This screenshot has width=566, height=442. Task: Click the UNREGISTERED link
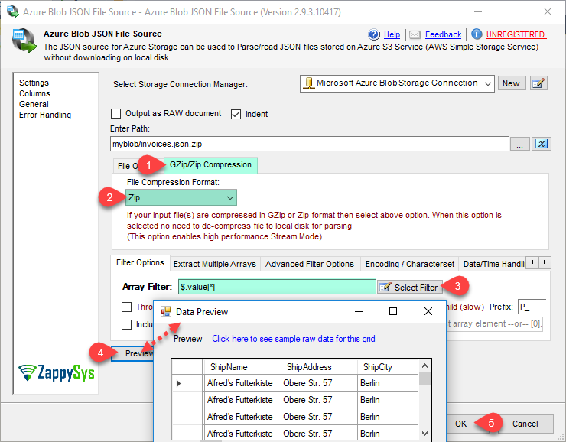click(x=516, y=34)
